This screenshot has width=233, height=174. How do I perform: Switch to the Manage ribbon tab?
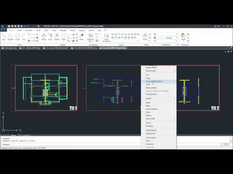click(63, 30)
